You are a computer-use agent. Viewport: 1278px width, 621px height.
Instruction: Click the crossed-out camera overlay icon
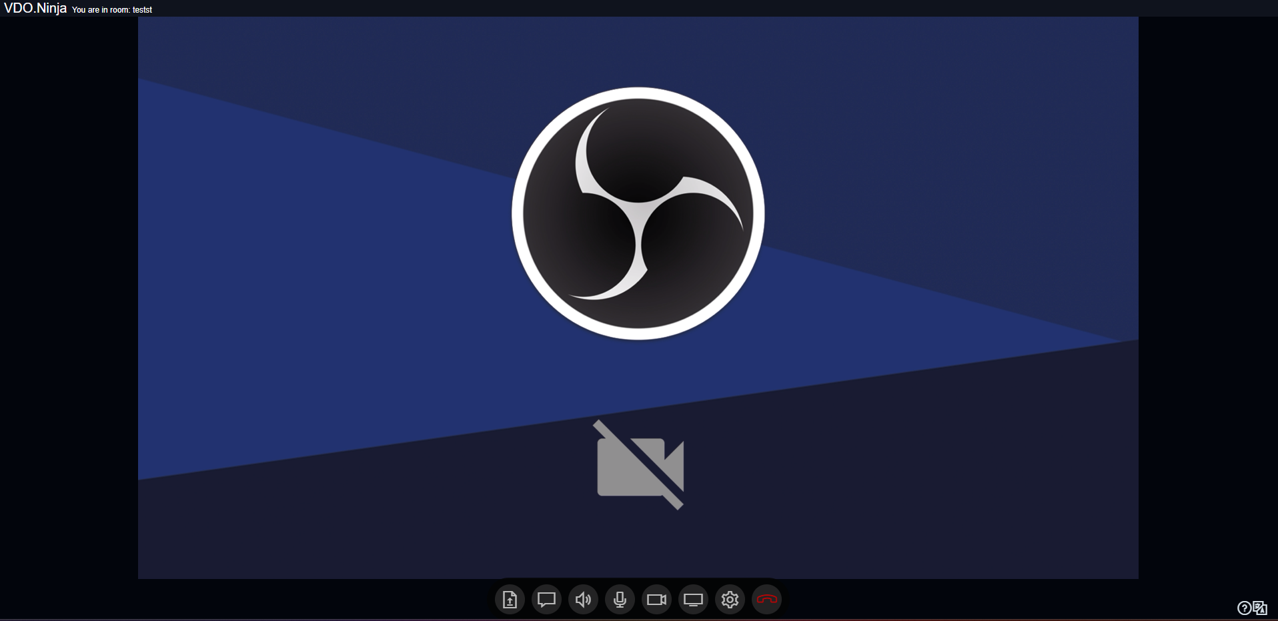(x=640, y=465)
